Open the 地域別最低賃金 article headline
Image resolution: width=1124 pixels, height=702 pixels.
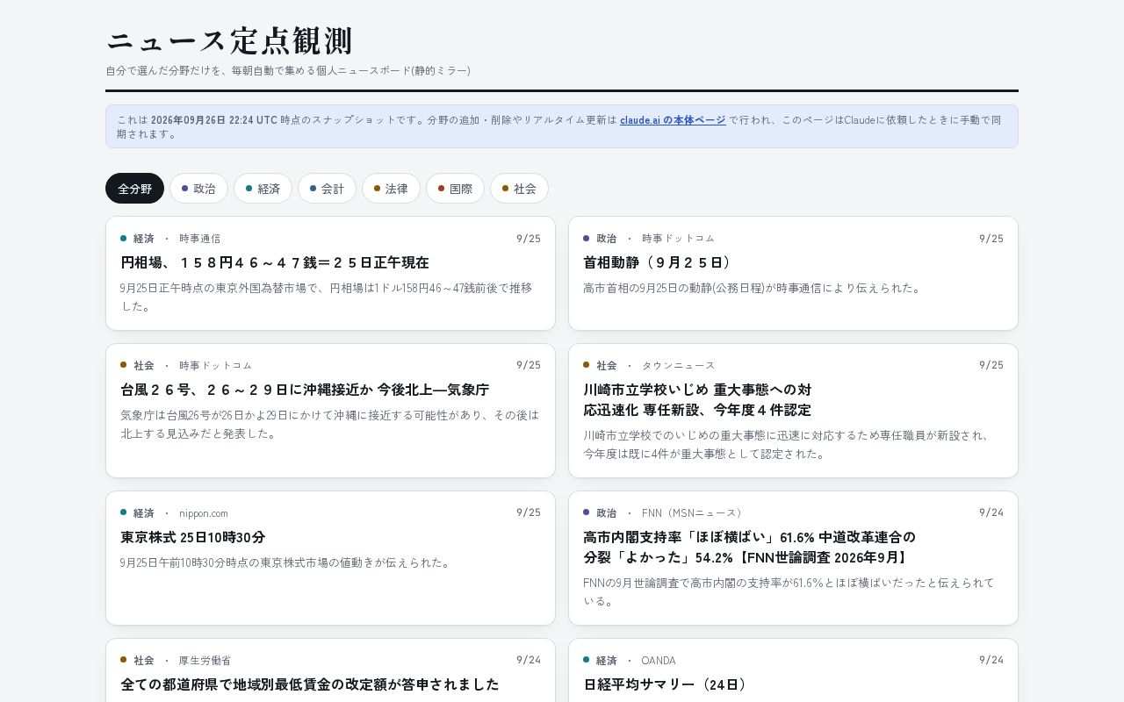tap(310, 684)
